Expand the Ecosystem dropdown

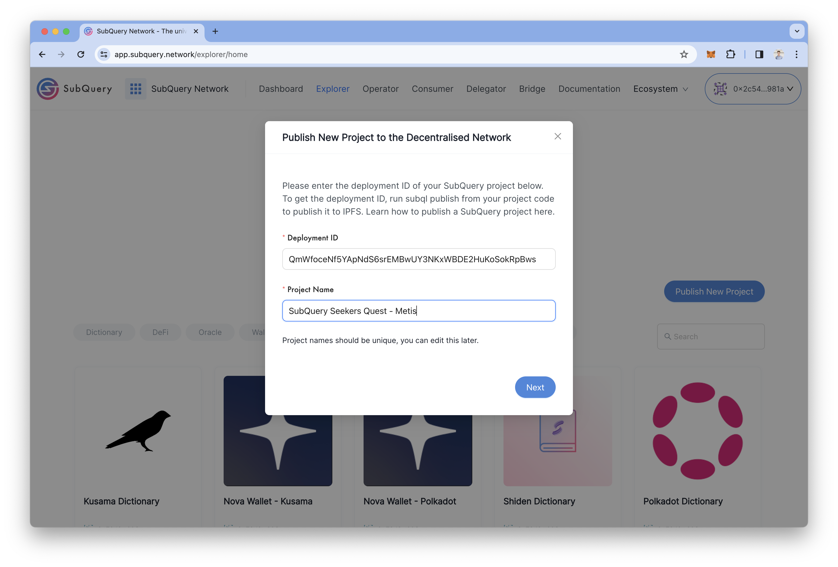tap(661, 89)
